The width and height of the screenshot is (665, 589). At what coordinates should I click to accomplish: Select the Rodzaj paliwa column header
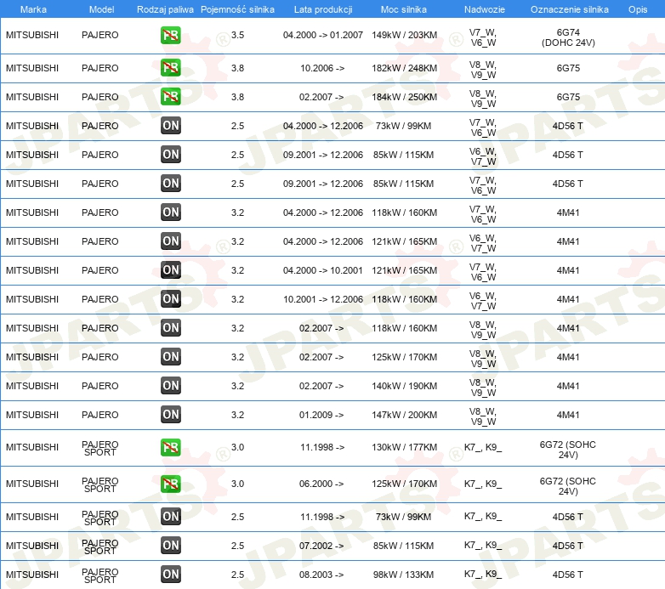pos(165,9)
